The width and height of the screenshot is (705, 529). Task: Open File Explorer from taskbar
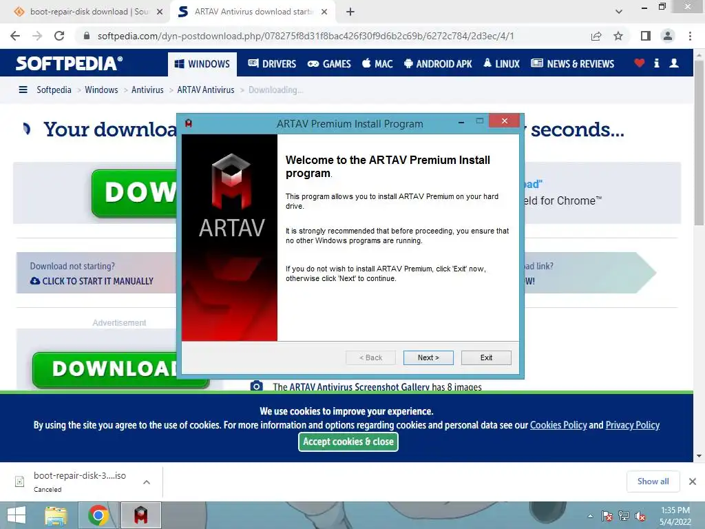point(56,515)
